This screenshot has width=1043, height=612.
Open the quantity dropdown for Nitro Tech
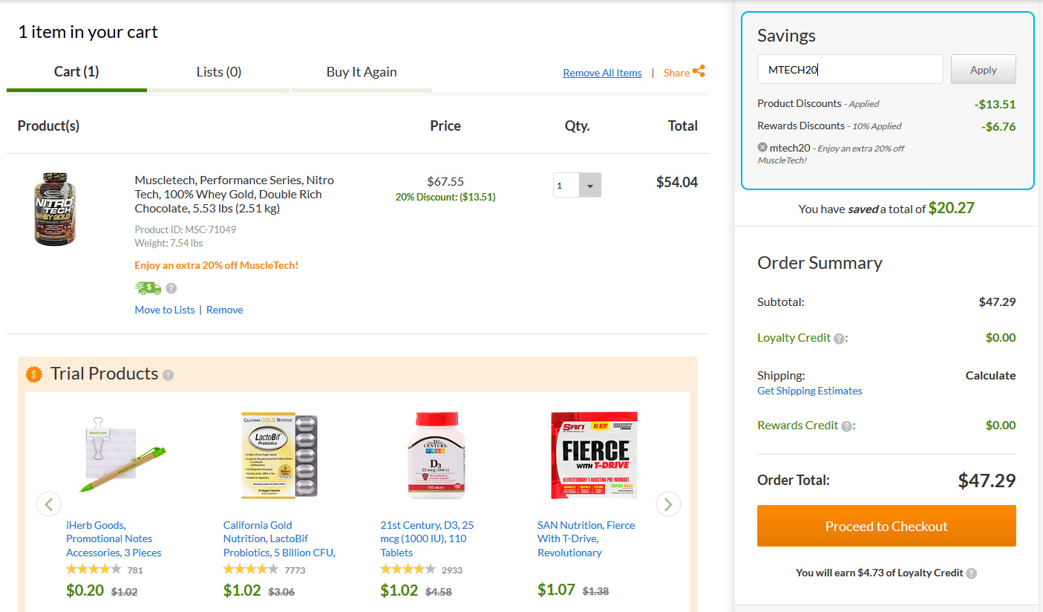(577, 185)
